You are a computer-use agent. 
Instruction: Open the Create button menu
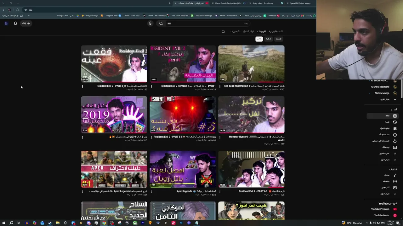click(26, 23)
